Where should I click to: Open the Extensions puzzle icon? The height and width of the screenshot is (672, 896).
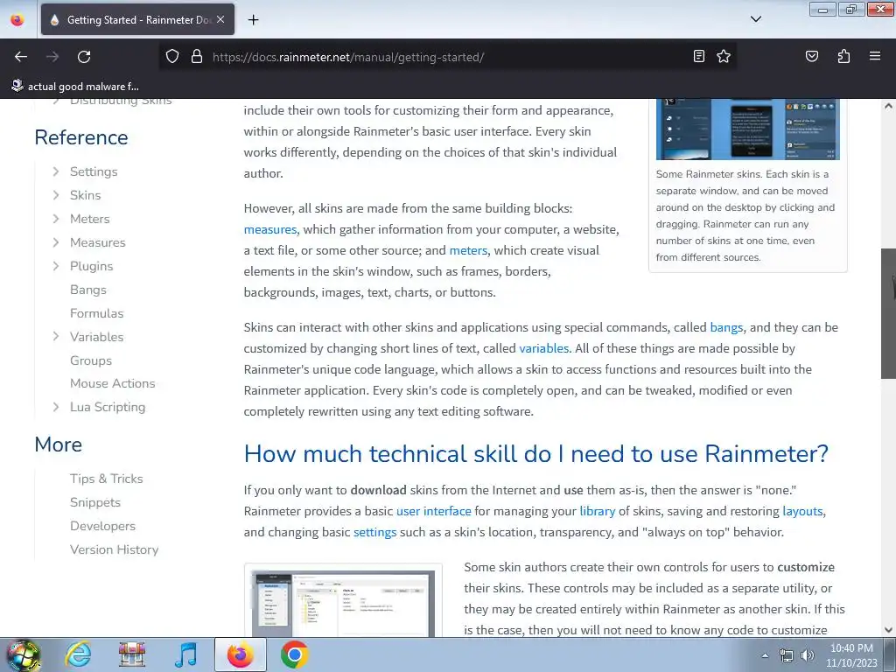[843, 56]
